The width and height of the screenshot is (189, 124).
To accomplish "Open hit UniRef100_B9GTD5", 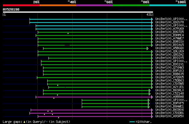I will [170, 32].
